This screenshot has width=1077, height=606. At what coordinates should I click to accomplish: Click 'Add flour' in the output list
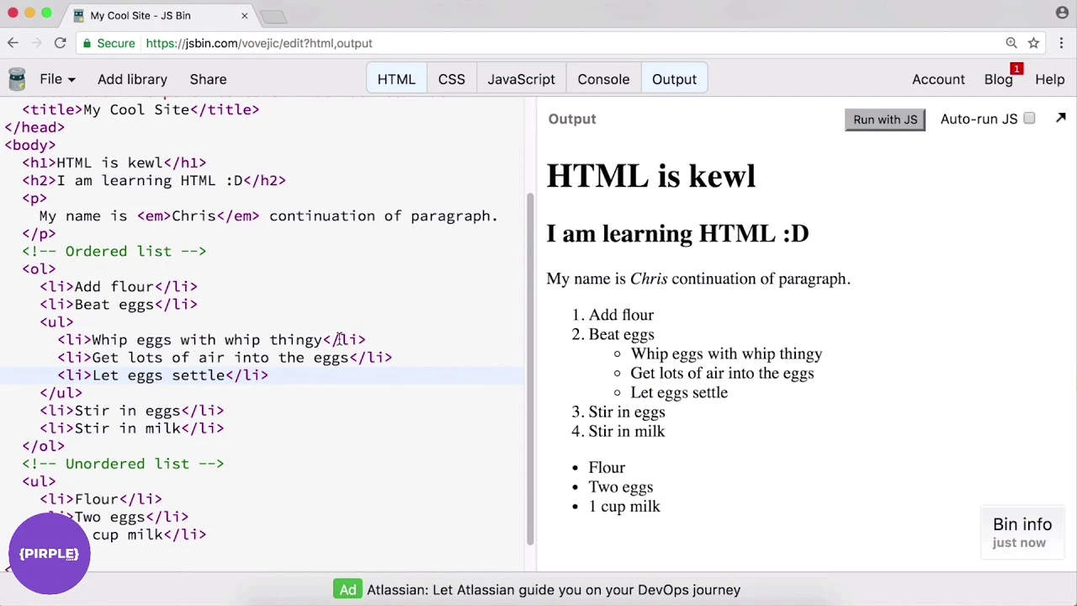pos(621,315)
